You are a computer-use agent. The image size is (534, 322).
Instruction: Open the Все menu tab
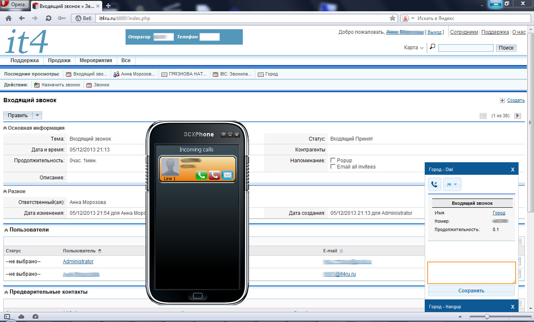click(x=126, y=60)
